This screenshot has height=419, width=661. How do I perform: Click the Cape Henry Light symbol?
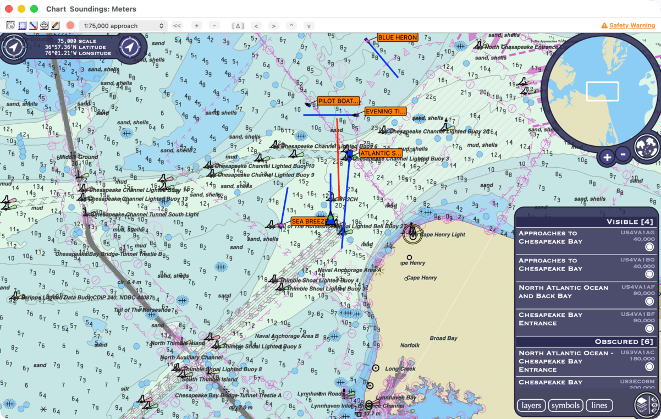point(412,233)
